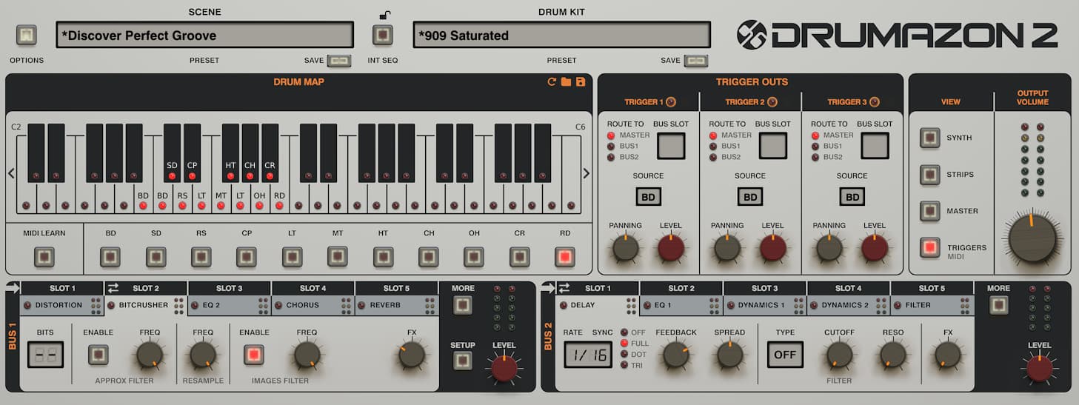
Task: Click the padlock icon above INT SEQ
Action: [x=383, y=15]
